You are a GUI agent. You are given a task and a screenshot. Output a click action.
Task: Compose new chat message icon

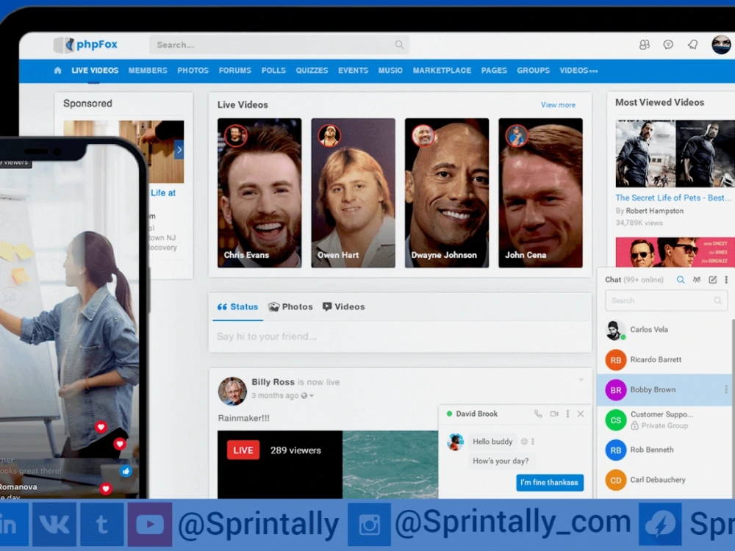click(x=712, y=280)
